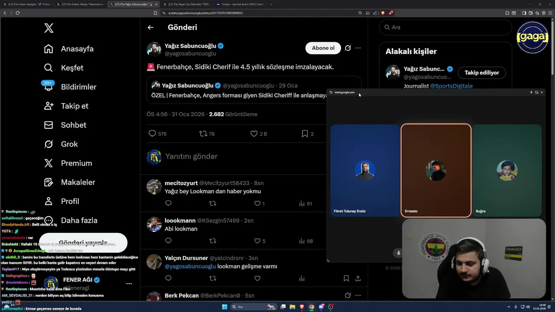Image resolution: width=555 pixels, height=312 pixels.
Task: Open Windows Start menu
Action: tap(225, 307)
